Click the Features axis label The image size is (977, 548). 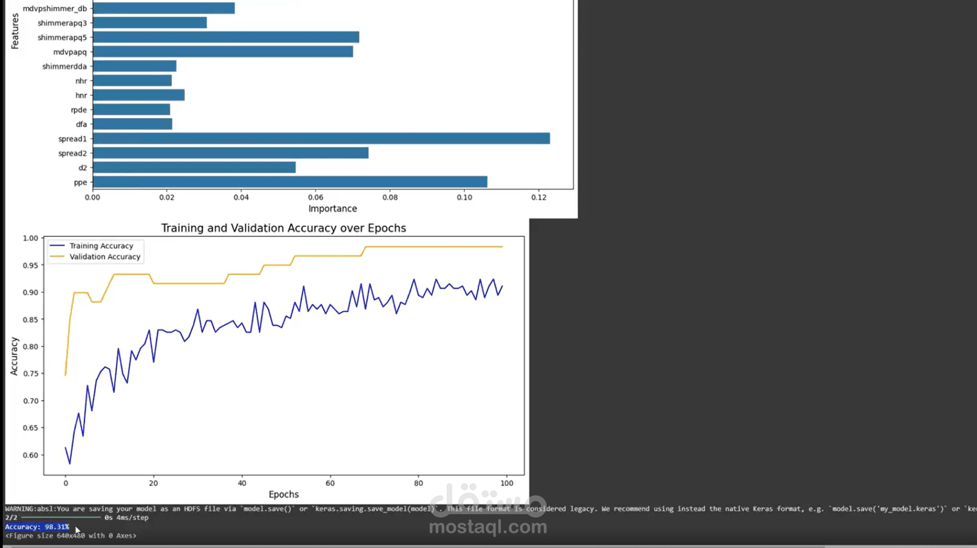click(x=15, y=30)
